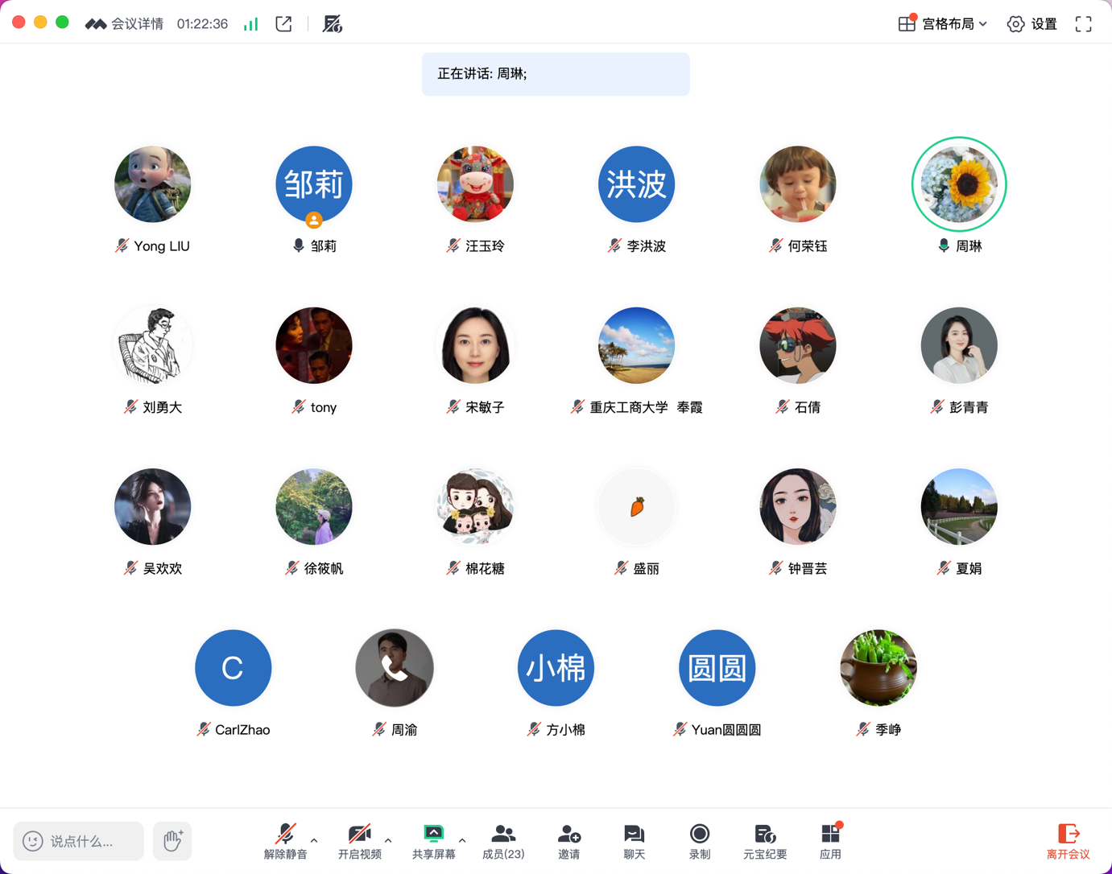Raise hand using the hand icon
This screenshot has height=874, width=1112.
tap(172, 841)
